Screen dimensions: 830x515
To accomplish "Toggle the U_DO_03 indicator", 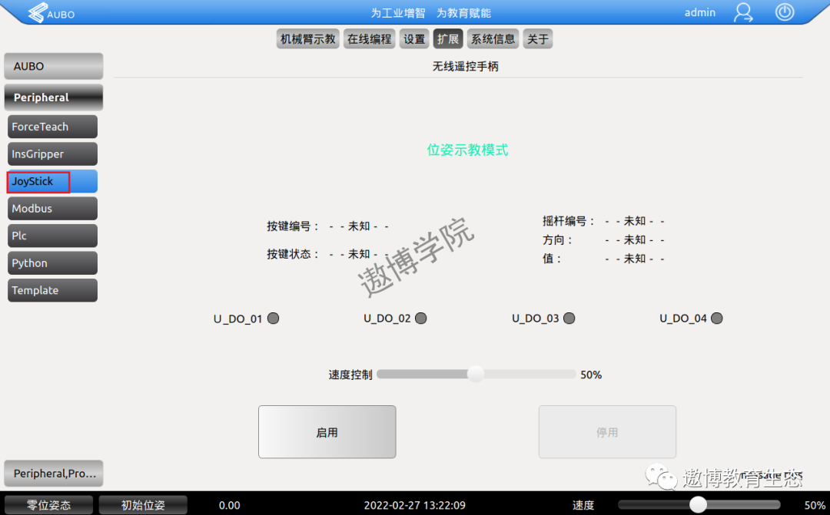I will coord(569,319).
